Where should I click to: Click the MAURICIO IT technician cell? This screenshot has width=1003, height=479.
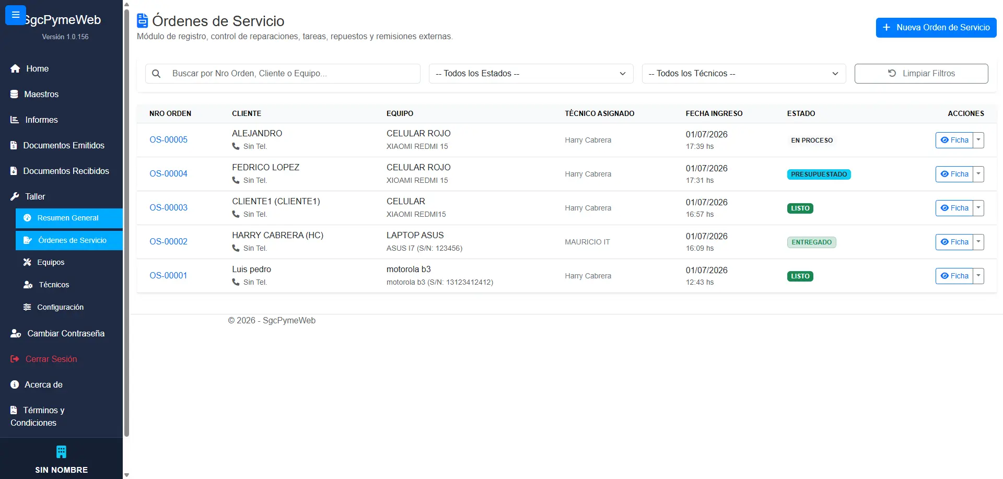(587, 242)
